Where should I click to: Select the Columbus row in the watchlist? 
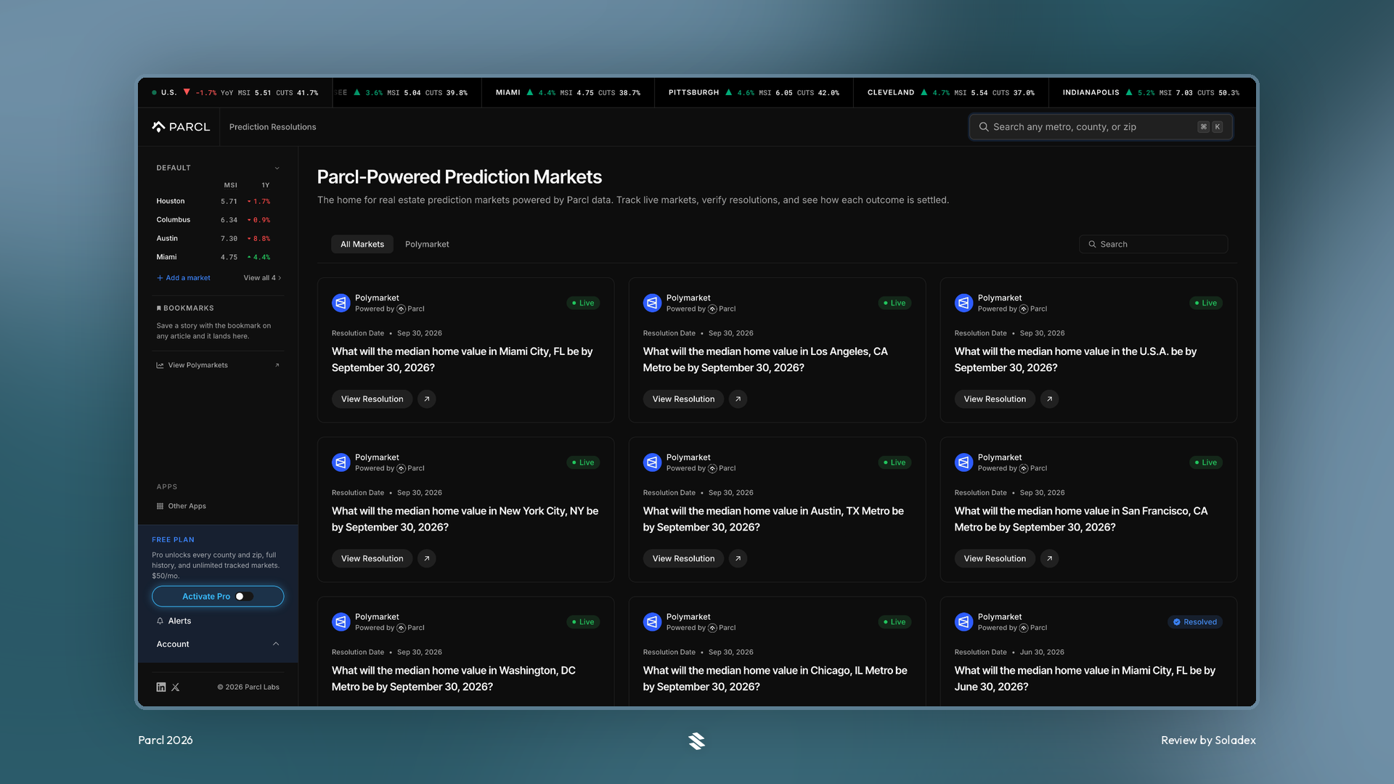pos(218,220)
